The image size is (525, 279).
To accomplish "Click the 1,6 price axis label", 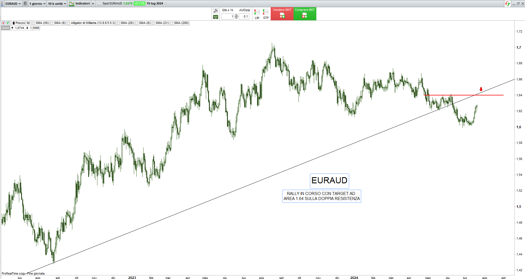I will pos(519,127).
